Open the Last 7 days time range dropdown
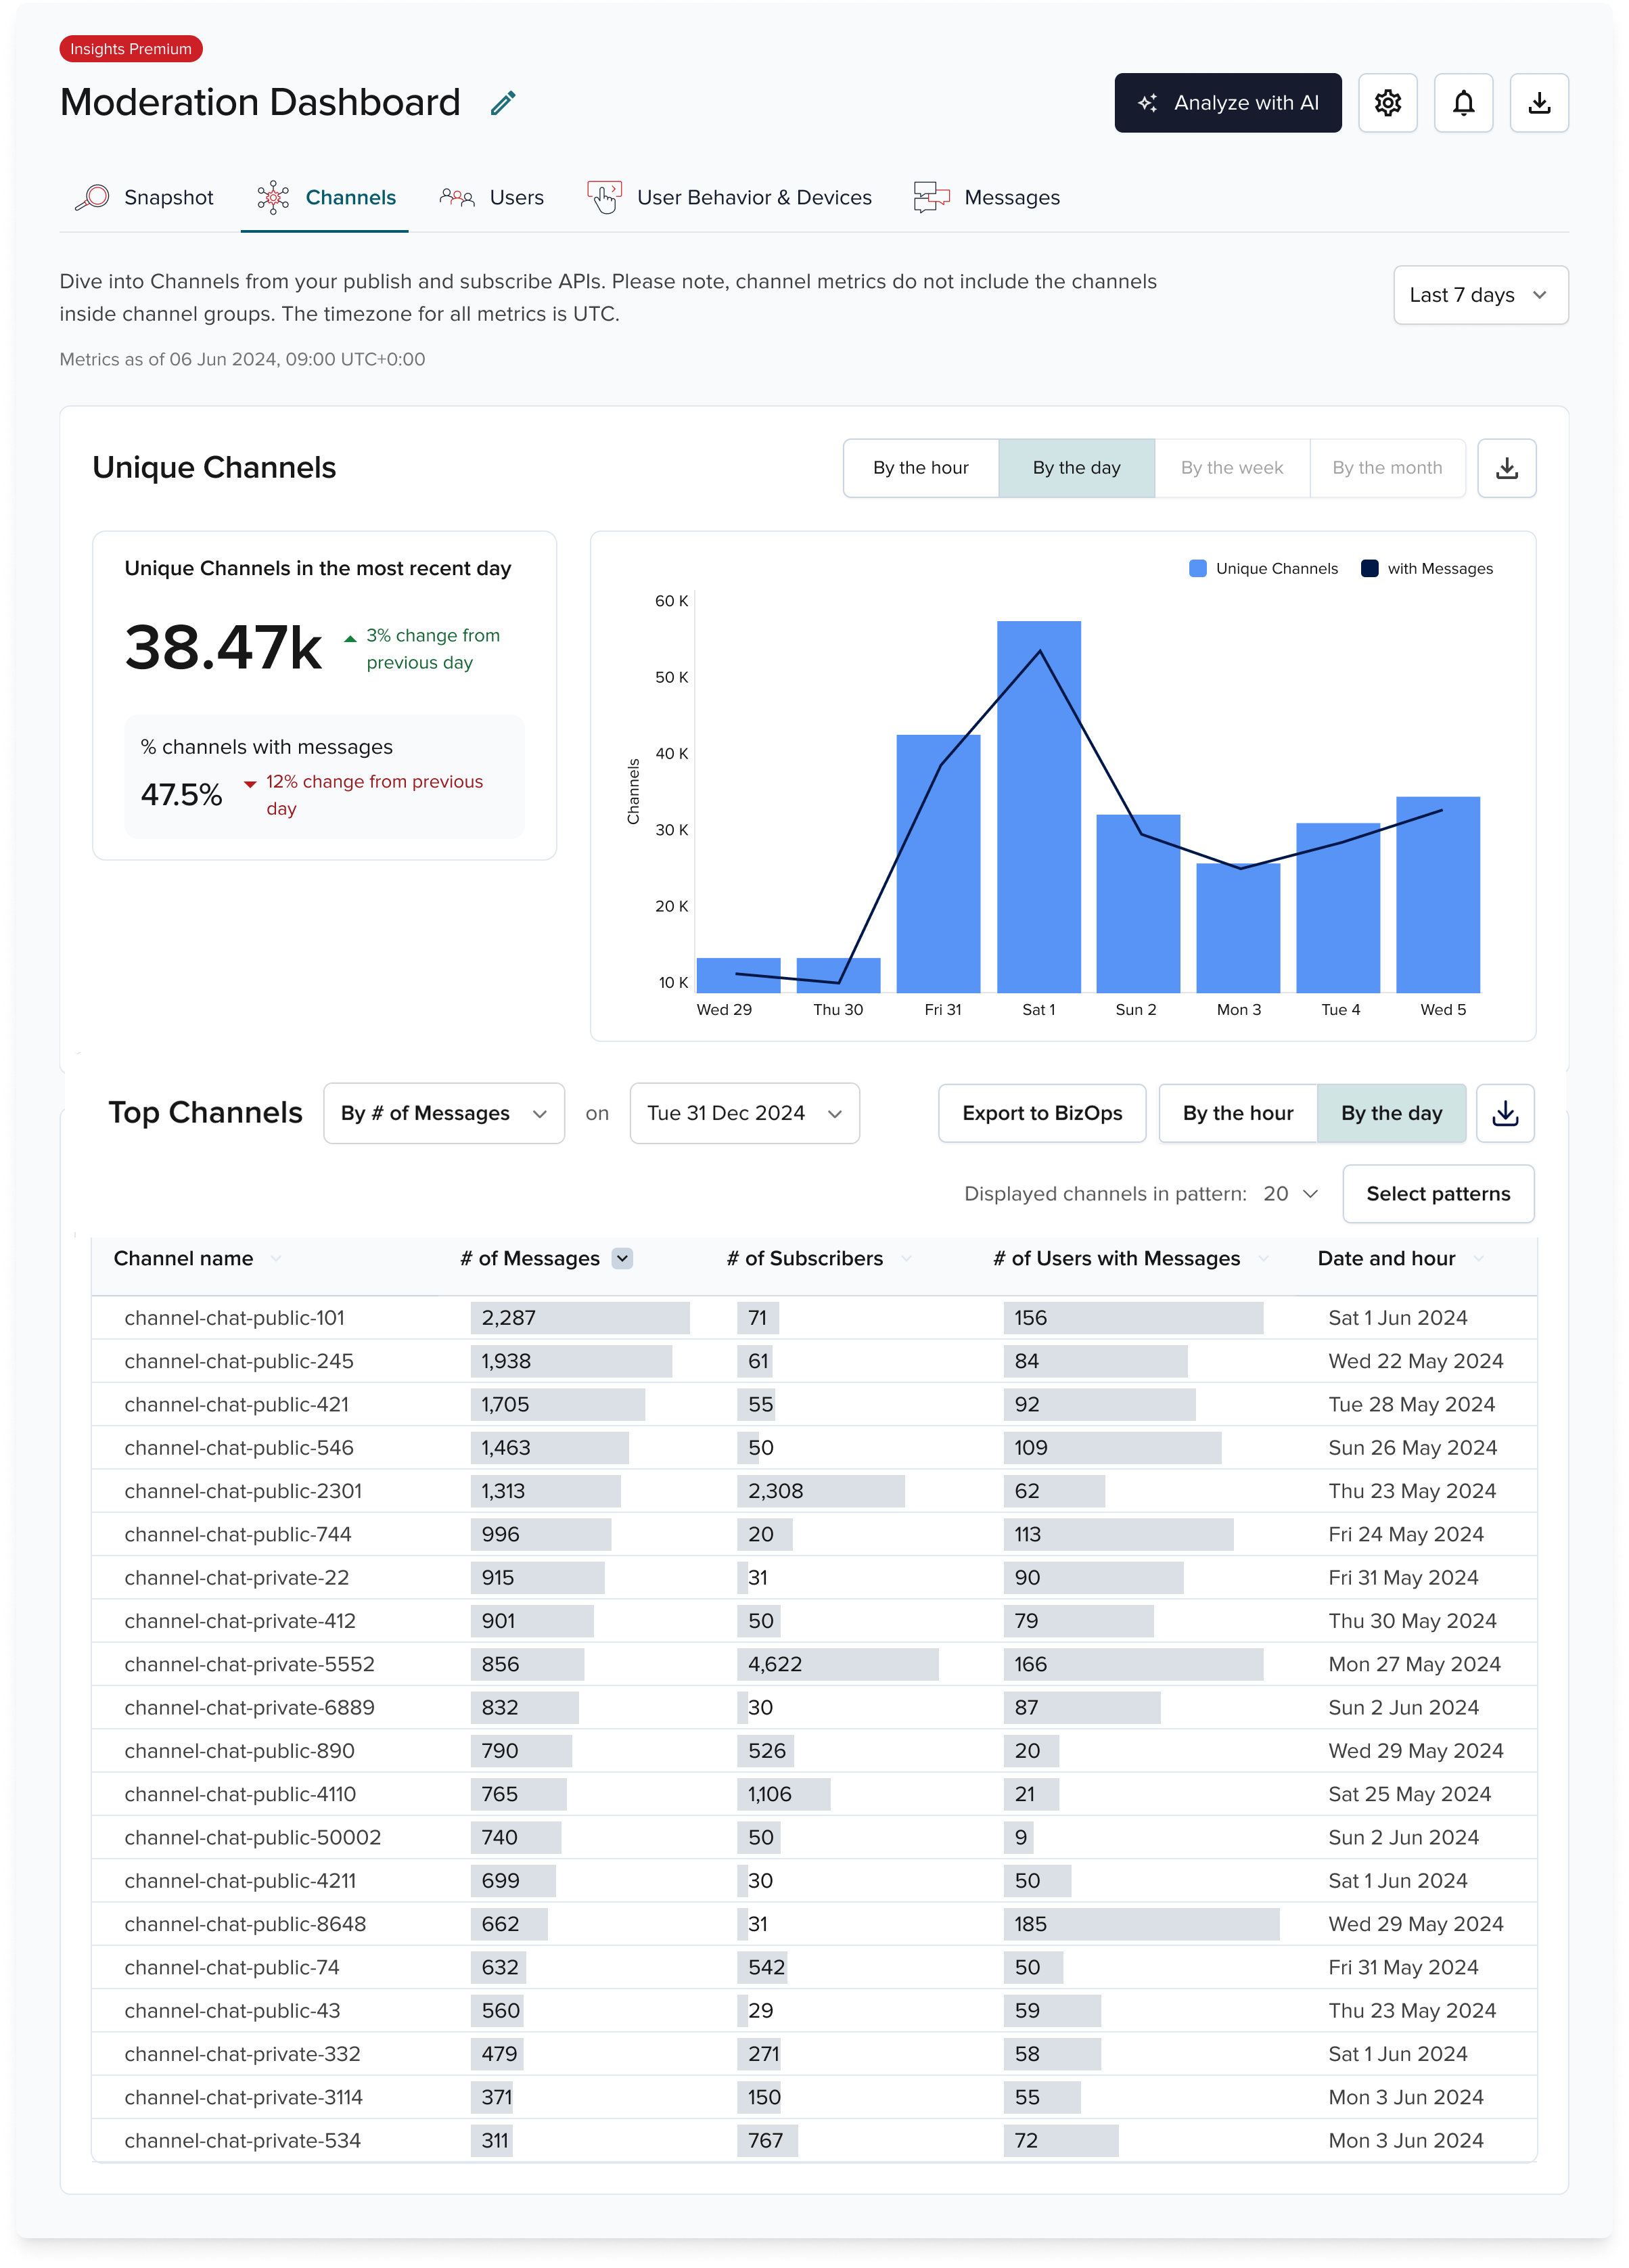1629x2268 pixels. [x=1480, y=295]
